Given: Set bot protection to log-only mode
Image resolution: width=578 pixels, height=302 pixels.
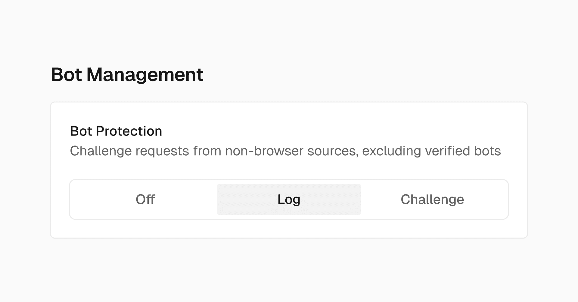Looking at the screenshot, I should pos(289,200).
